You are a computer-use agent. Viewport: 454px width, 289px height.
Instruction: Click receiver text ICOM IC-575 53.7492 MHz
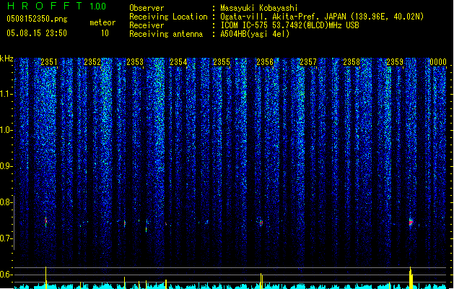pyautogui.click(x=289, y=25)
